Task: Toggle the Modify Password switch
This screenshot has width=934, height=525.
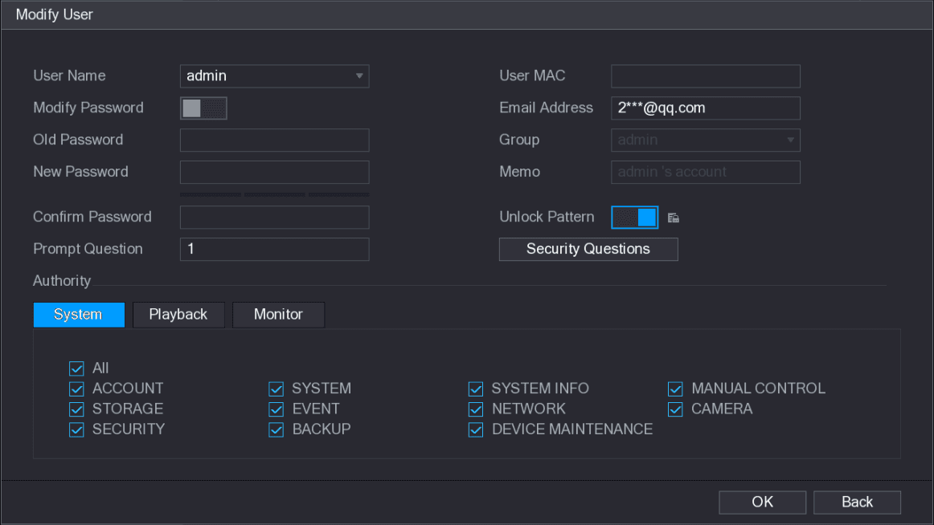Action: (x=203, y=108)
